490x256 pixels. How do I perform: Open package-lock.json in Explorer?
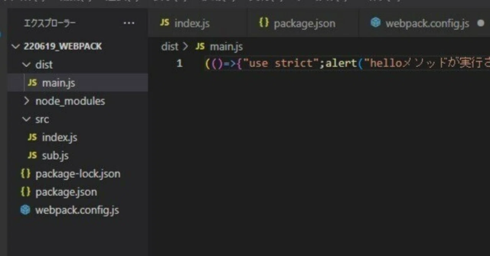tap(78, 174)
